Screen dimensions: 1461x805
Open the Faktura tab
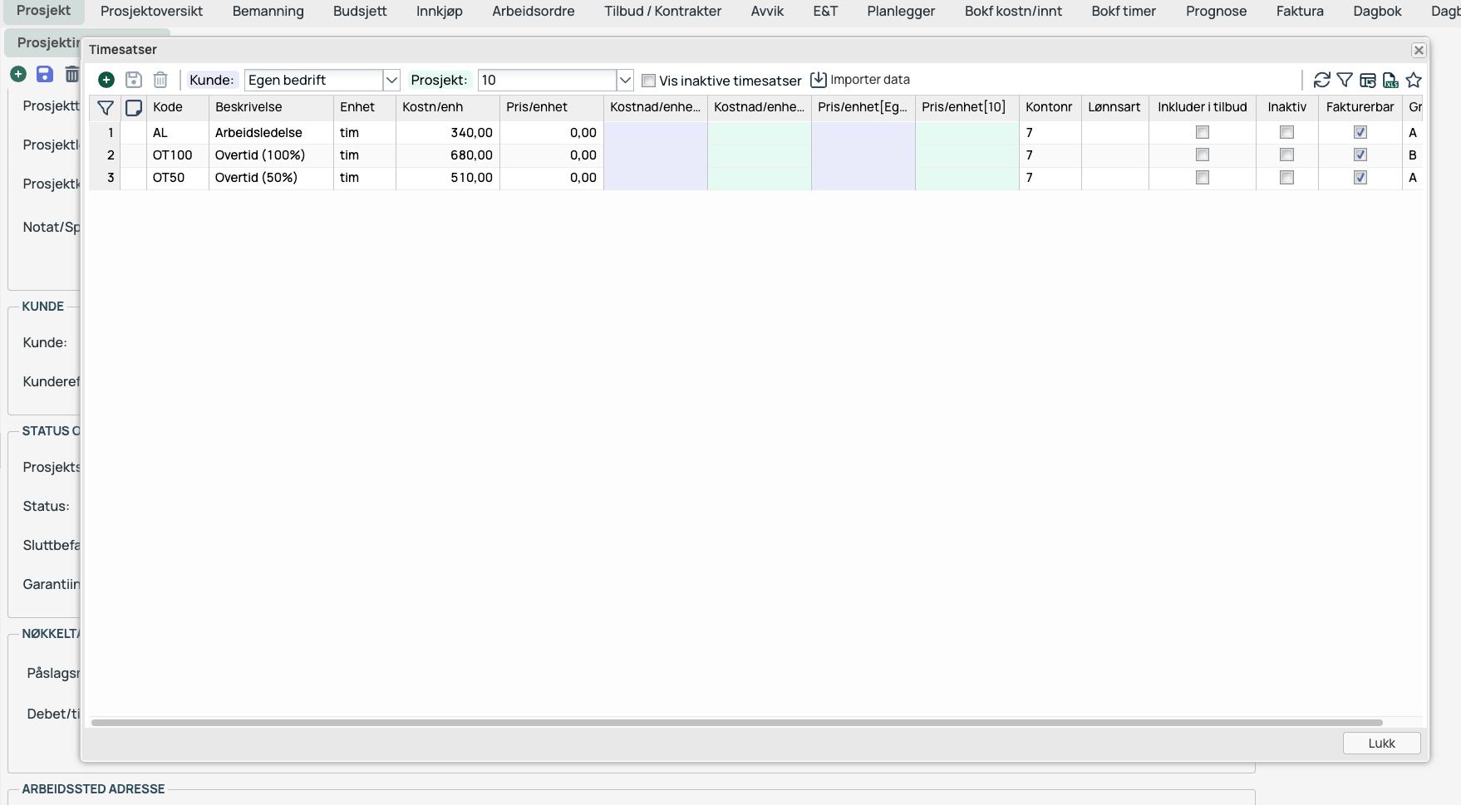(1300, 11)
